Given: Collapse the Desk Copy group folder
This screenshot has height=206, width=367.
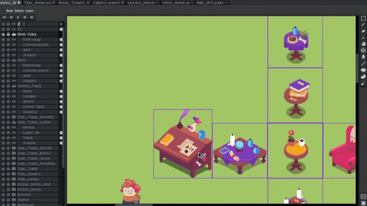Looking at the screenshot, I should tap(14, 34).
